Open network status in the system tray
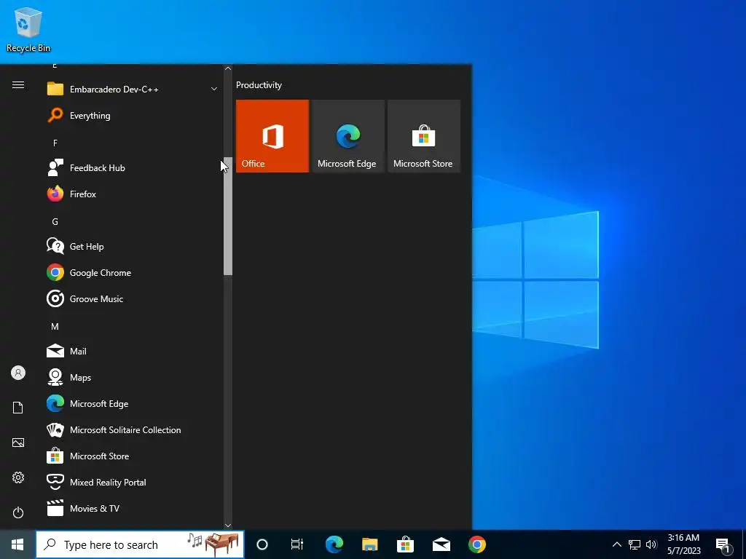Viewport: 746px width, 559px height. point(635,544)
